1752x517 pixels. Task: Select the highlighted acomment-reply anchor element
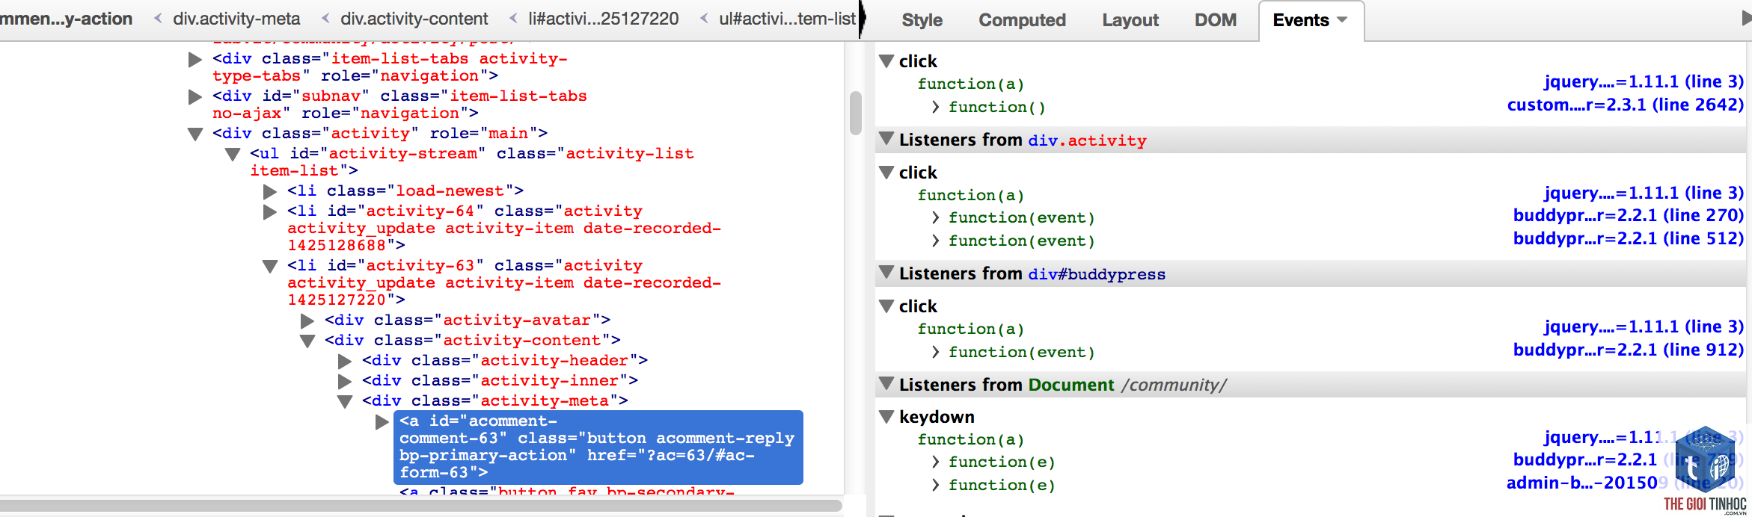pos(598,447)
